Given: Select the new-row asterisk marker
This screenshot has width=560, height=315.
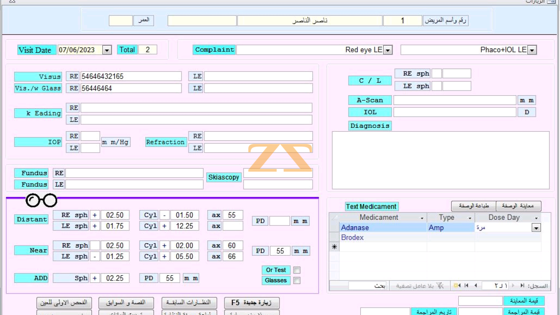Looking at the screenshot, I should click(334, 247).
